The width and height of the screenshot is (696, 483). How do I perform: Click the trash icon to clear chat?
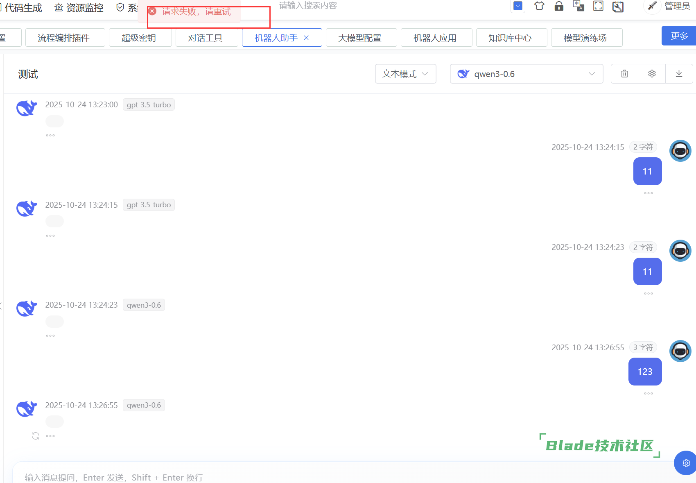point(624,74)
